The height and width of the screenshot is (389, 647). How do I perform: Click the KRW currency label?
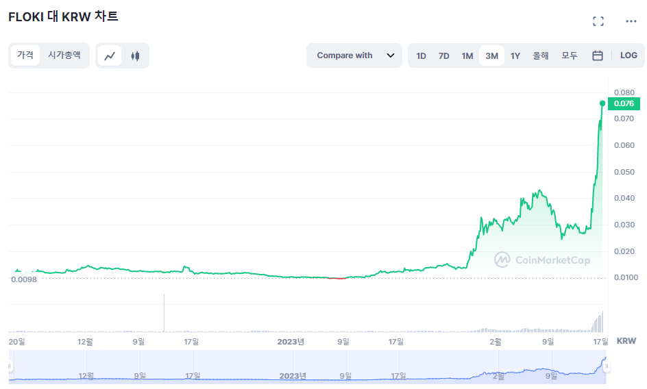tap(626, 341)
